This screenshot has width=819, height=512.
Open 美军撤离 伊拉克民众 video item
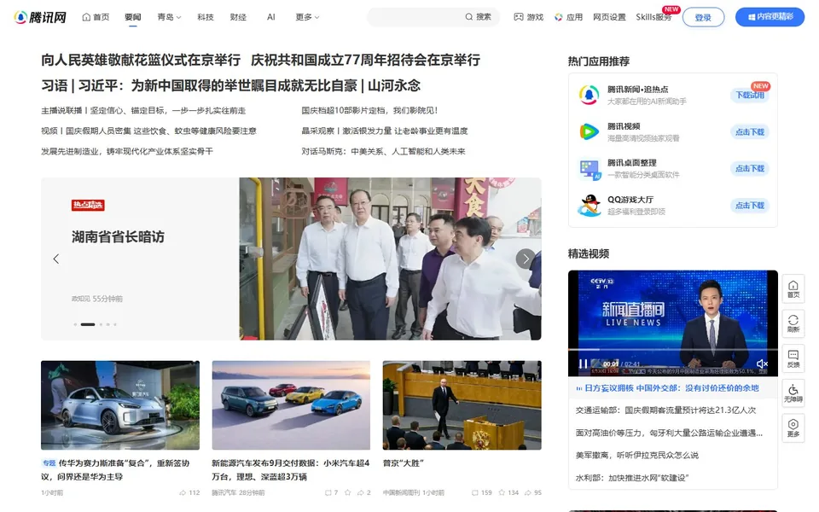click(x=636, y=455)
